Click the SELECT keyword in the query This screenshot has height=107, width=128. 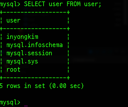pos(34,4)
